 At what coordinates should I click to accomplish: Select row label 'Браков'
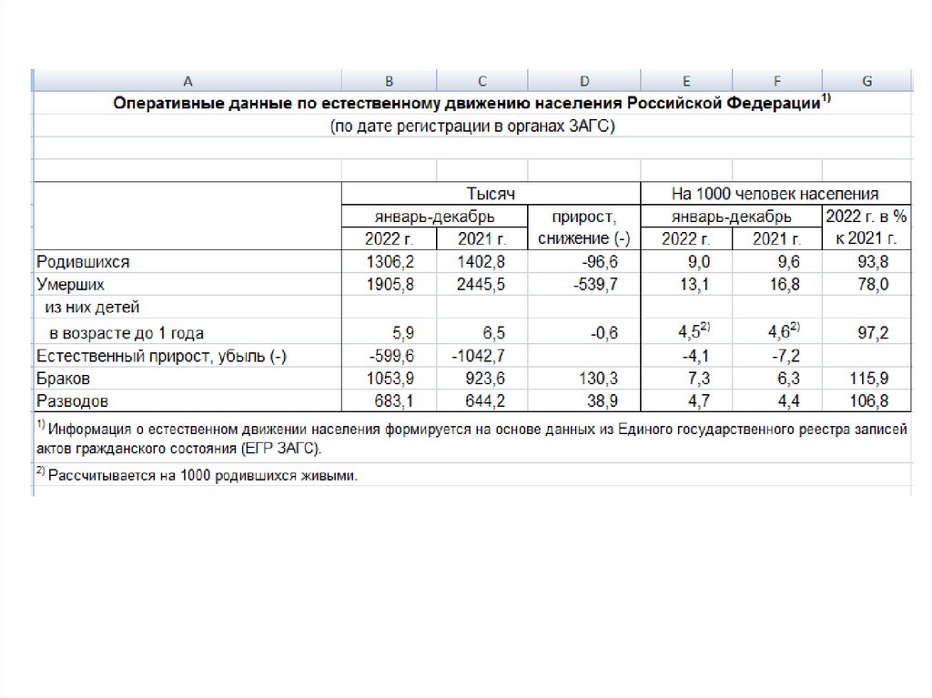pyautogui.click(x=63, y=379)
